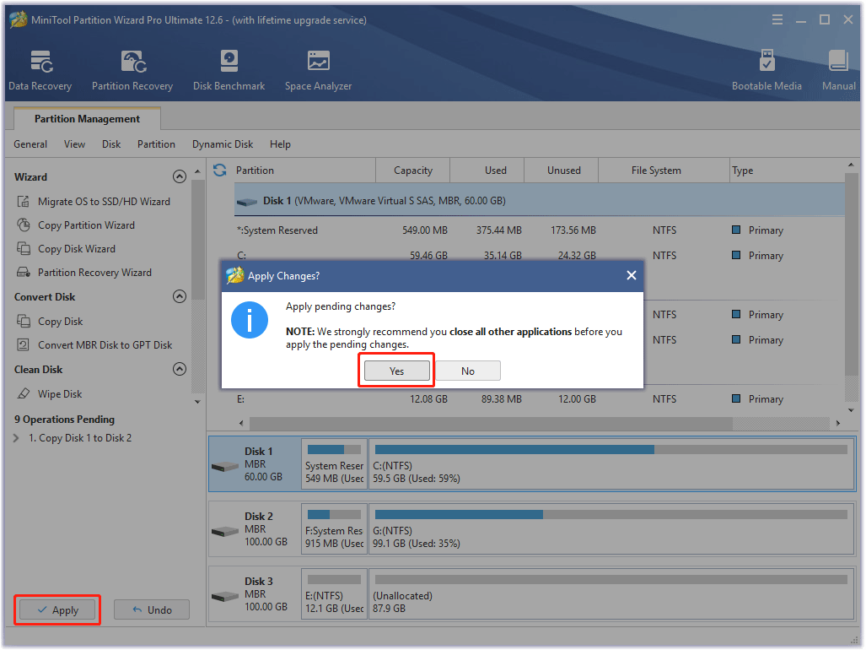Open the Partition menu
The width and height of the screenshot is (866, 650).
pyautogui.click(x=156, y=144)
